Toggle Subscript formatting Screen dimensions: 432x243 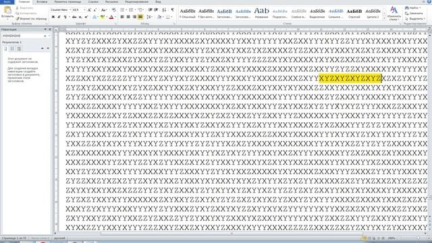click(x=80, y=17)
